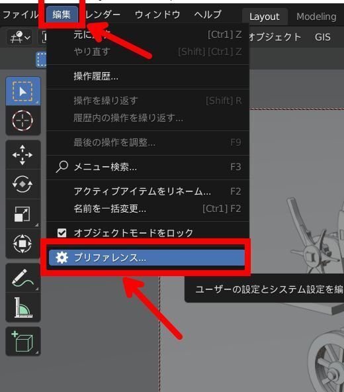The height and width of the screenshot is (392, 344).
Task: Select the Move tool
Action: click(x=22, y=155)
